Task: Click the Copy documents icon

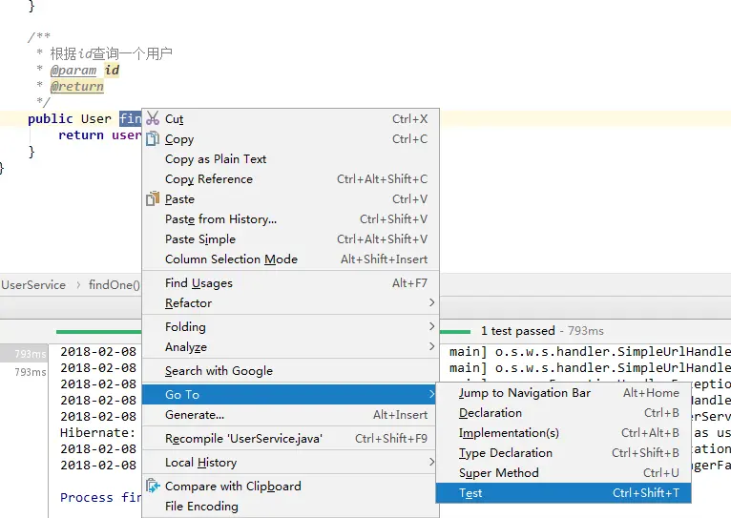Action: tap(153, 139)
